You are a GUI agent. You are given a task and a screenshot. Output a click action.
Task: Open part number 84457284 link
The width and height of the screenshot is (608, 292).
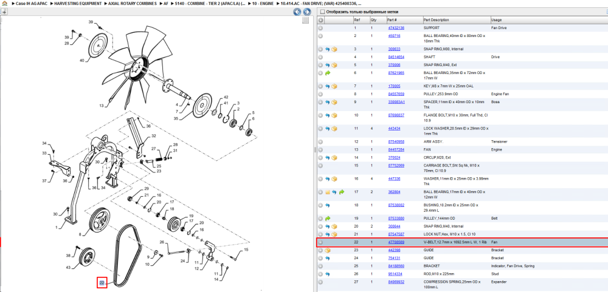click(x=396, y=149)
